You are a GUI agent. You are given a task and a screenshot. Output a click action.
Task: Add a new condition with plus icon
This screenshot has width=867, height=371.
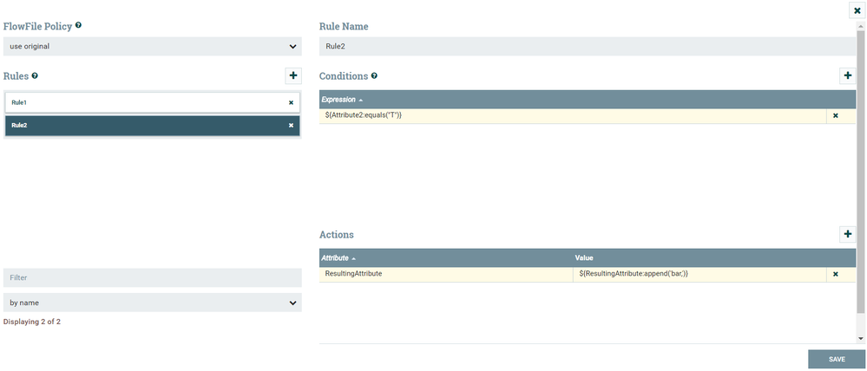[x=847, y=76]
